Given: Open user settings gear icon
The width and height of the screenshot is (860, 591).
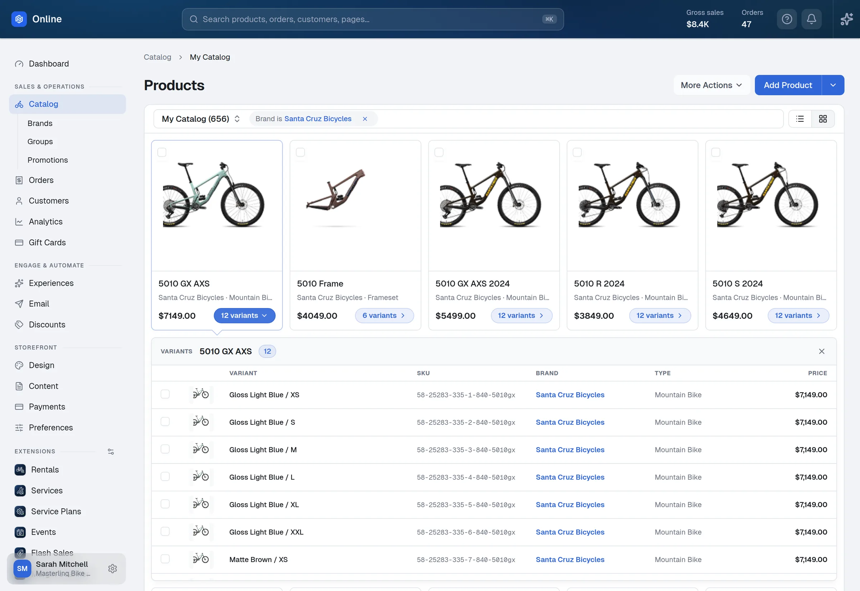Looking at the screenshot, I should coord(113,568).
